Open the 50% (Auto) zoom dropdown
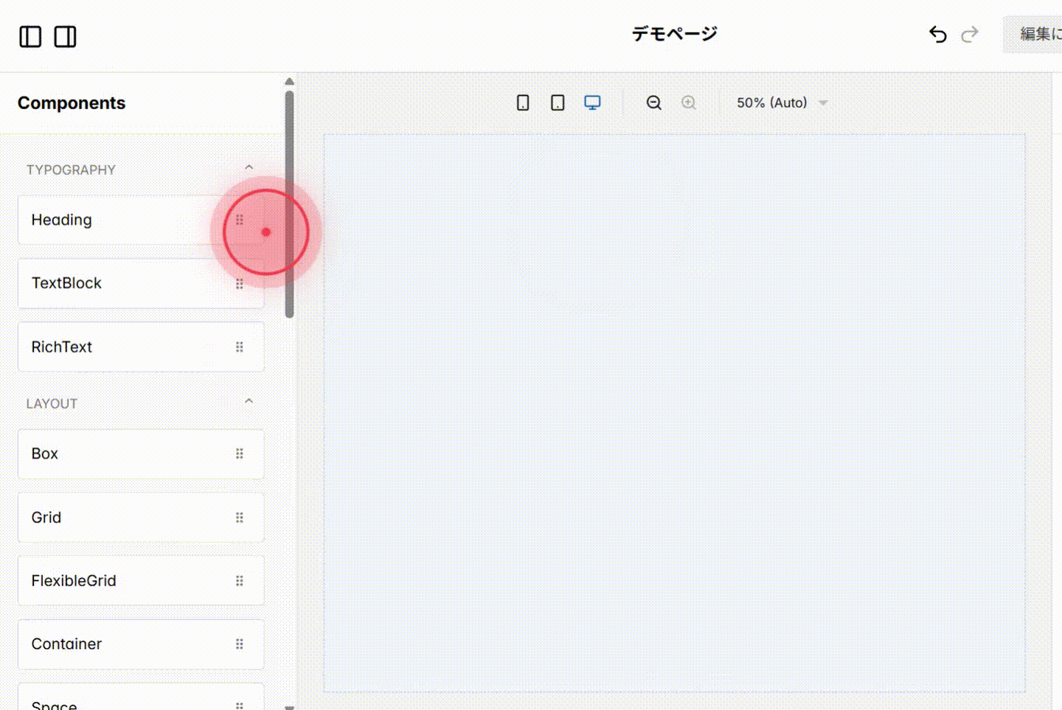Viewport: 1062px width, 710px height. [x=780, y=102]
